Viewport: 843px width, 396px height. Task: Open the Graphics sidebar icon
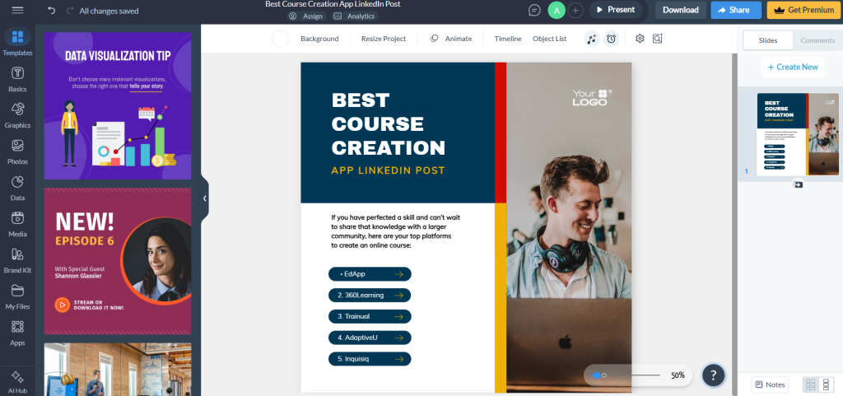(17, 109)
